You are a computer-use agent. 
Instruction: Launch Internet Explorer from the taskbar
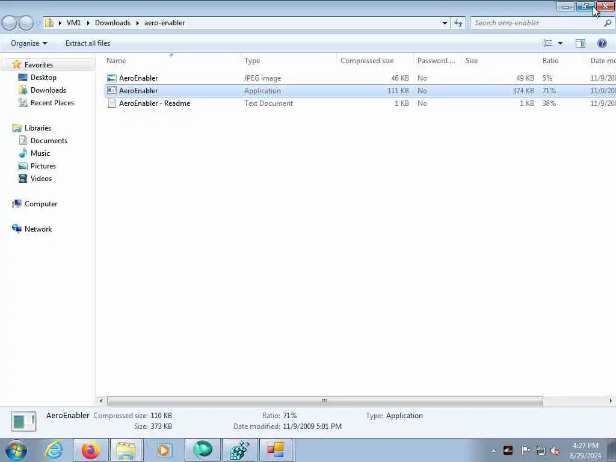[x=54, y=450]
